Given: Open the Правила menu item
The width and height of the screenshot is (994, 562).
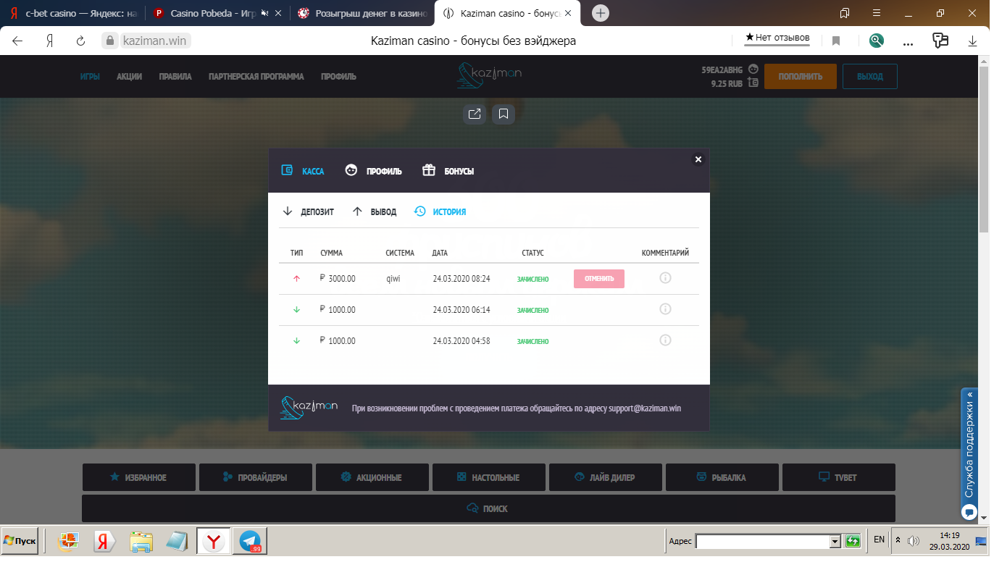Looking at the screenshot, I should click(175, 77).
